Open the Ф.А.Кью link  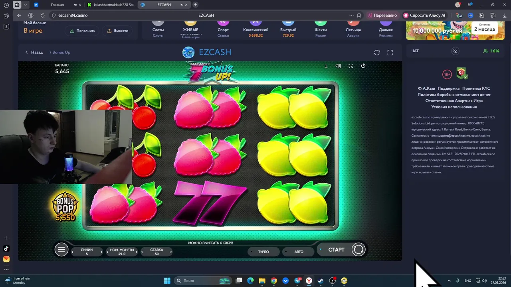click(426, 88)
